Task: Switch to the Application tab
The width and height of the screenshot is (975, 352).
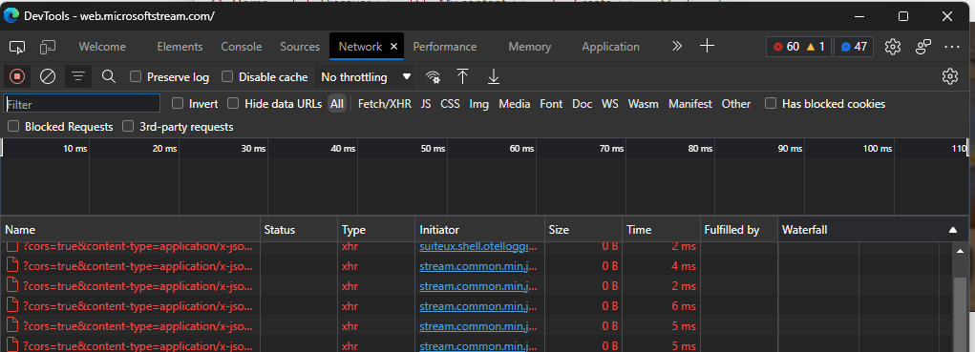Action: [610, 47]
